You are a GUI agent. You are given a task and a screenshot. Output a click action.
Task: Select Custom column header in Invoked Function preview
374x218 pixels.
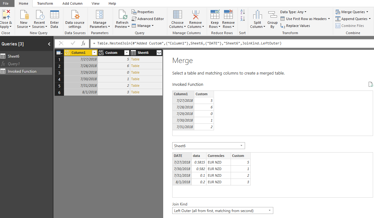tap(204, 94)
